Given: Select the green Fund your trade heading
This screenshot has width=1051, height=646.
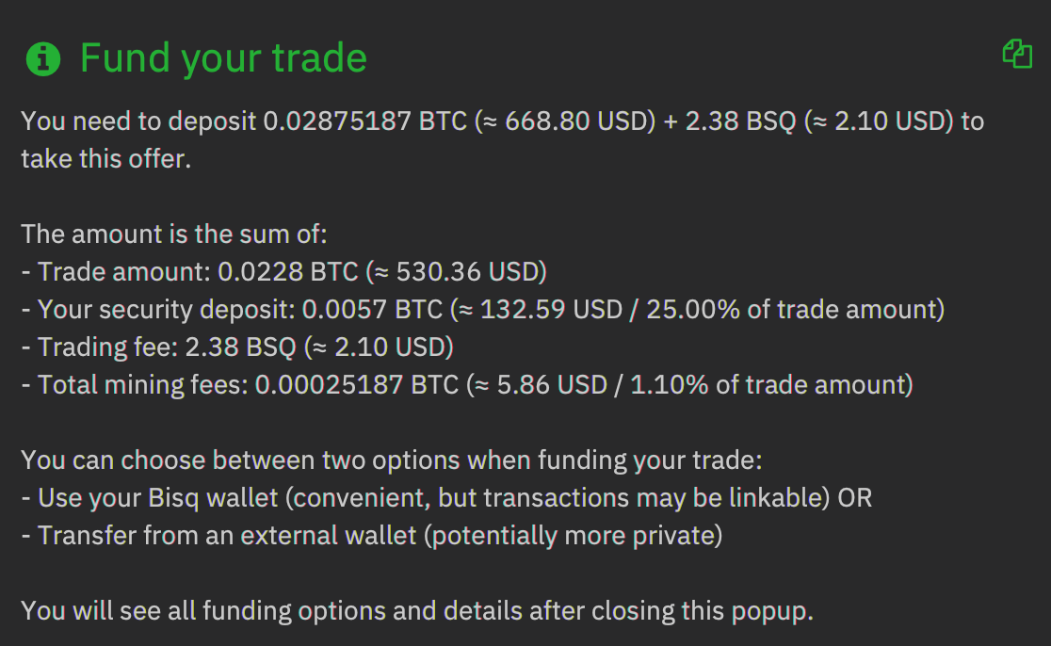Looking at the screenshot, I should click(x=224, y=58).
